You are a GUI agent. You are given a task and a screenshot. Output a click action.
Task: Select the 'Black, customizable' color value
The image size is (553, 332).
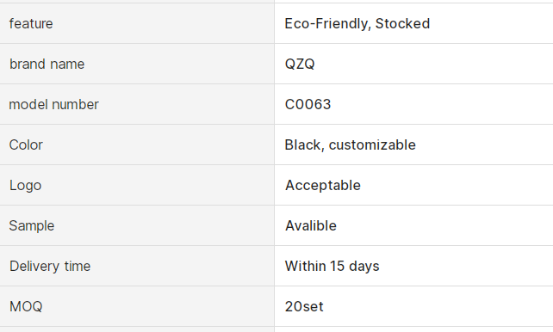pyautogui.click(x=351, y=145)
